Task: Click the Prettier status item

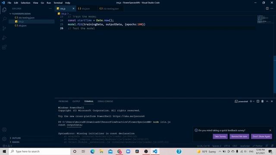Action: coord(257,146)
